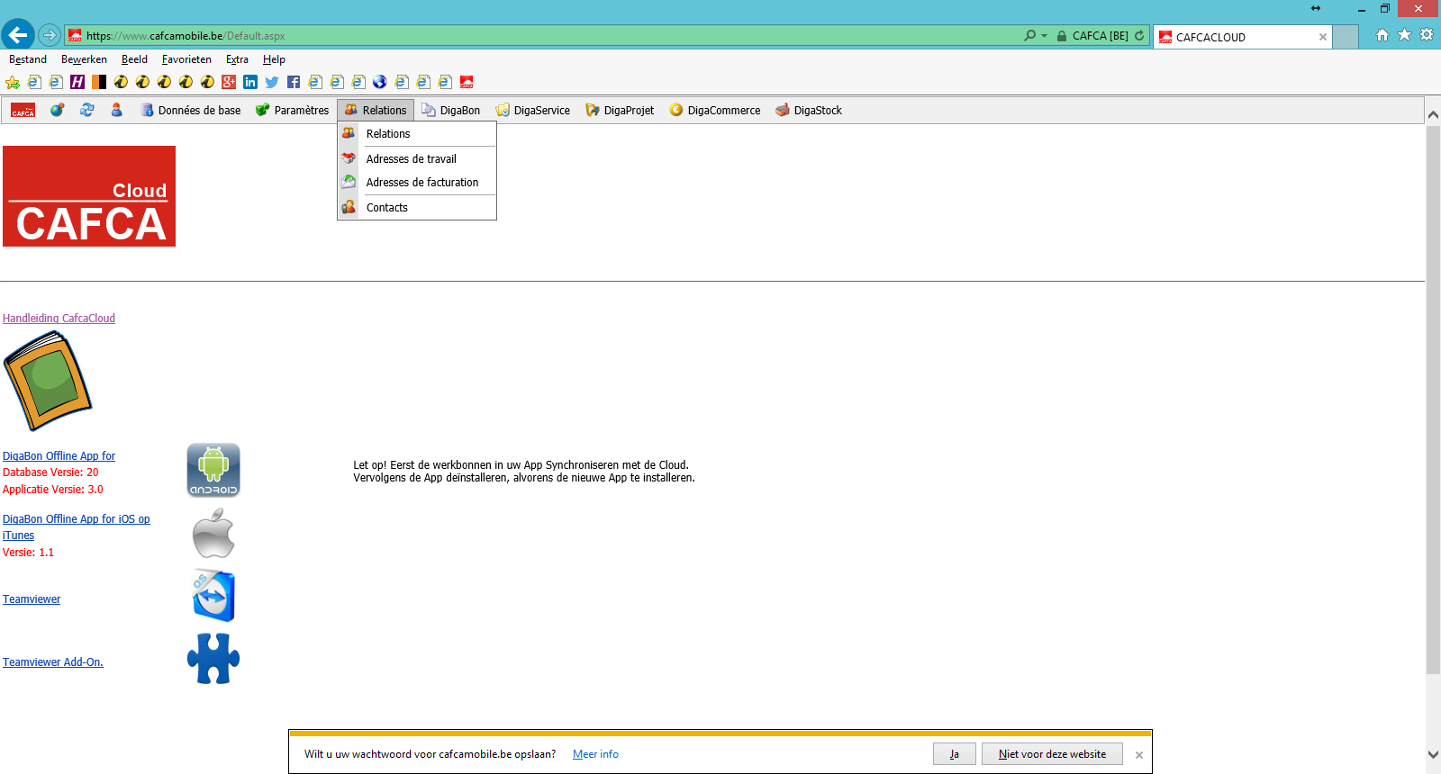Refresh the page using the address bar reload icon

point(1139,36)
